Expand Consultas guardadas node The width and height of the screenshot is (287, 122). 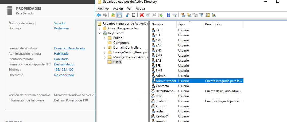(x=100, y=29)
